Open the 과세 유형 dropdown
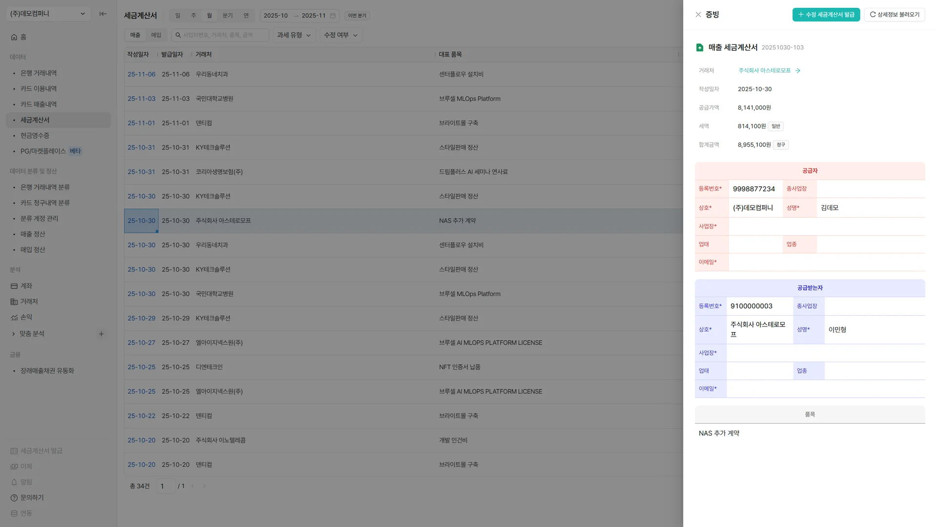937x527 pixels. click(294, 35)
